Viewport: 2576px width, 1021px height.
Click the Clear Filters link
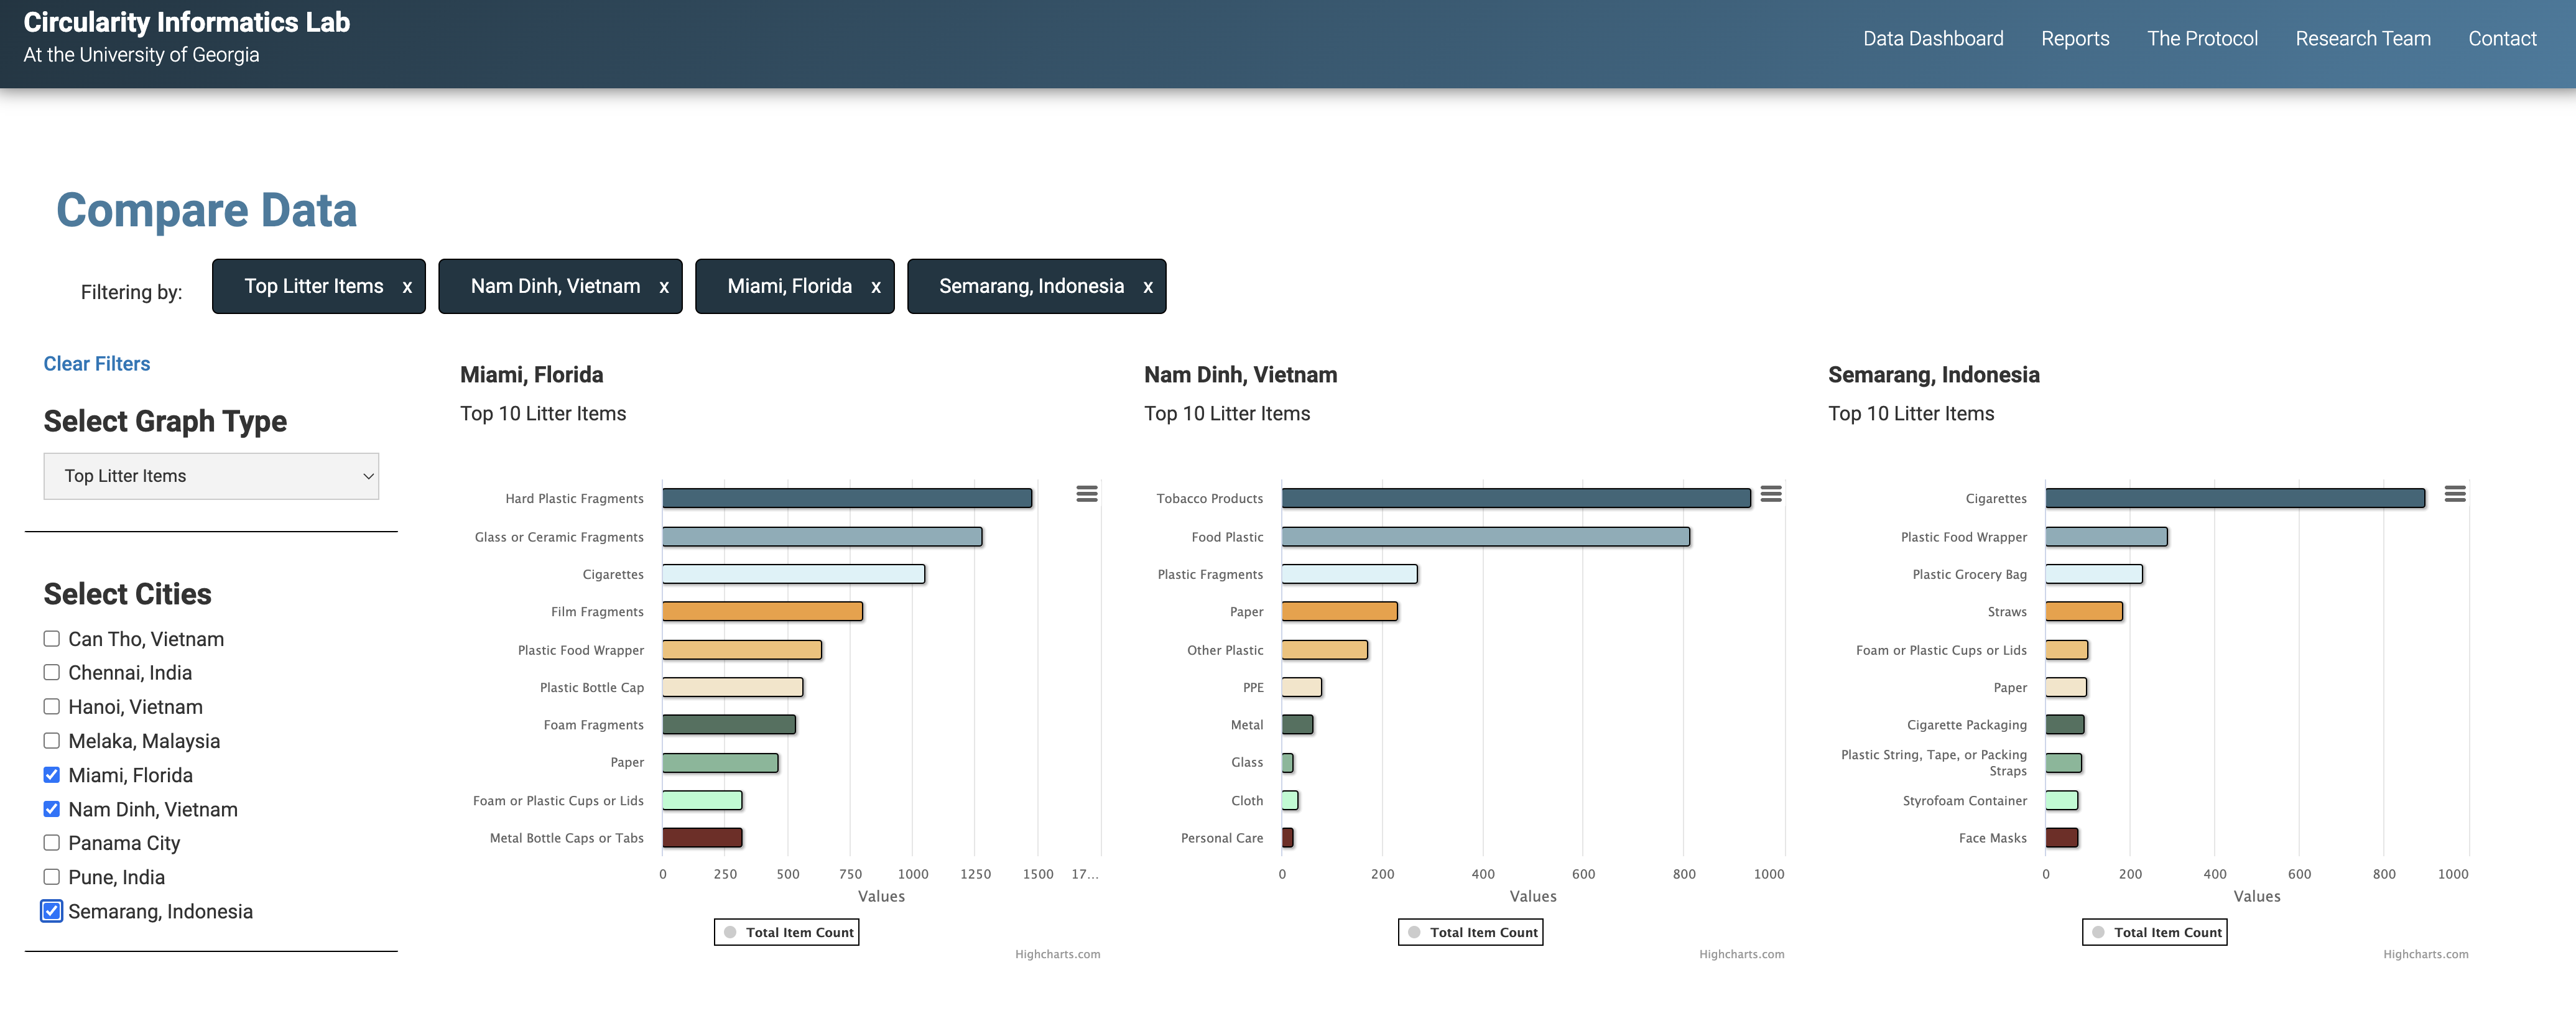[97, 364]
